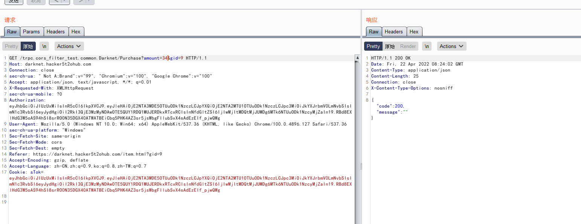Select 原始 view in the request panel
Screen dimensions: 581x224
[28, 46]
